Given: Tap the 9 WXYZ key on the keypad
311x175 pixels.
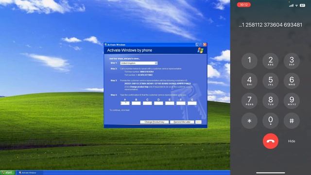Looking at the screenshot, I should [292, 101].
